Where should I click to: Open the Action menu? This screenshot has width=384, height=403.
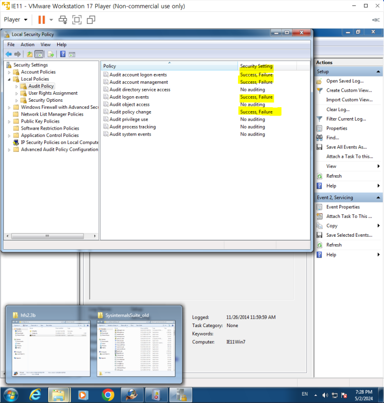coord(27,45)
